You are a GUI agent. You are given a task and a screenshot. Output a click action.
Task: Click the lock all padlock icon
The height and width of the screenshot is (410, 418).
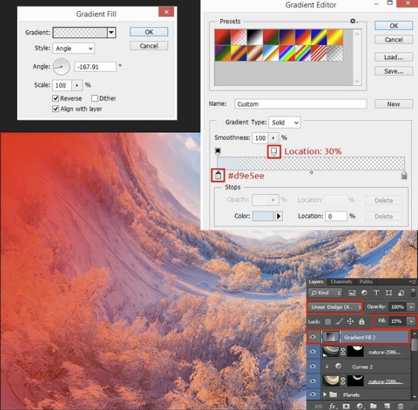point(361,321)
